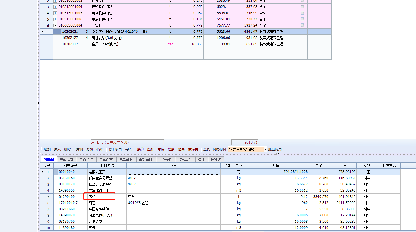Screen dimensions: 416x232
Task: Tick the checkbox in row 010515001004
Action: [302, 6]
